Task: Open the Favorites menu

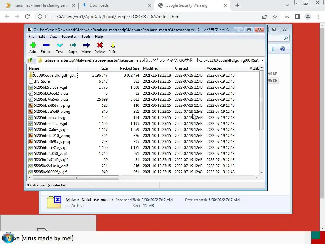Action: point(70,37)
